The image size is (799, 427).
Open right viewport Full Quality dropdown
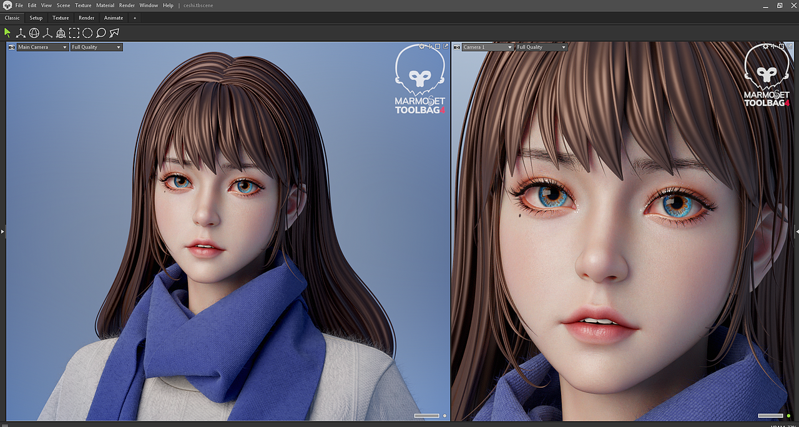pyautogui.click(x=541, y=47)
